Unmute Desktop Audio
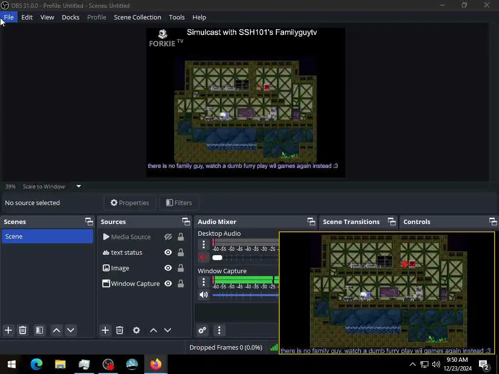This screenshot has height=374, width=499. 203,257
